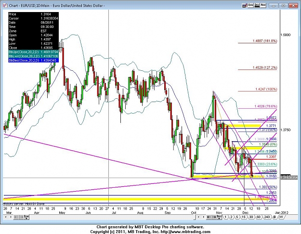301x234 pixels.
Task: Click the Now button beside the 1 tab
Action: [x=219, y=217]
